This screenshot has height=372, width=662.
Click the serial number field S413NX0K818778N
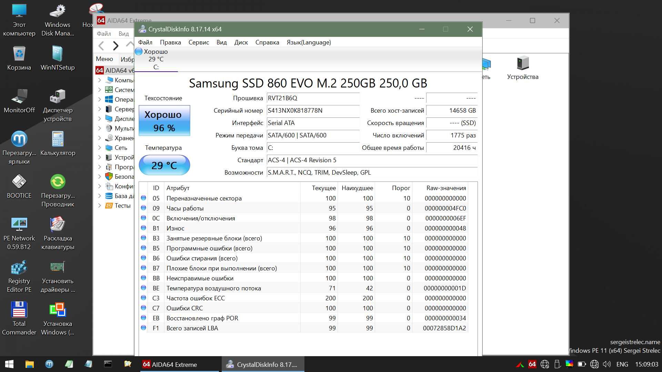click(x=313, y=110)
